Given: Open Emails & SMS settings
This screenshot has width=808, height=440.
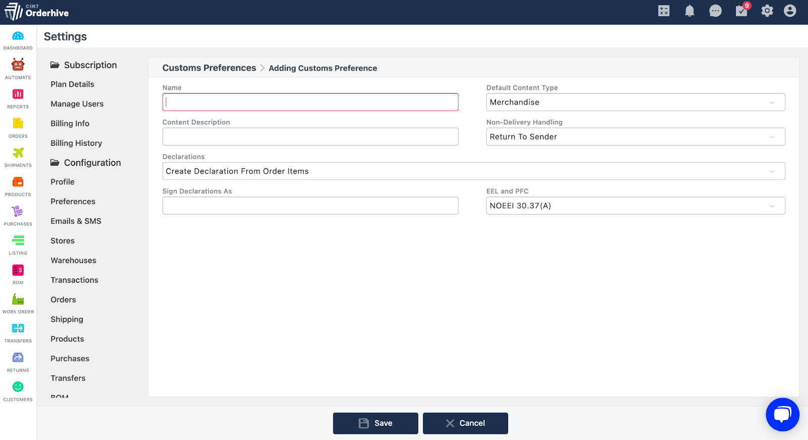Looking at the screenshot, I should point(76,221).
